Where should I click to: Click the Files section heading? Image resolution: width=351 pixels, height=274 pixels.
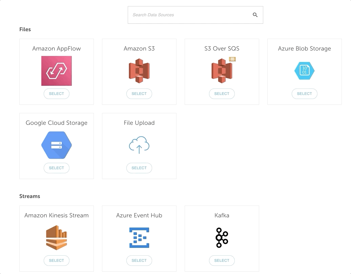point(25,30)
